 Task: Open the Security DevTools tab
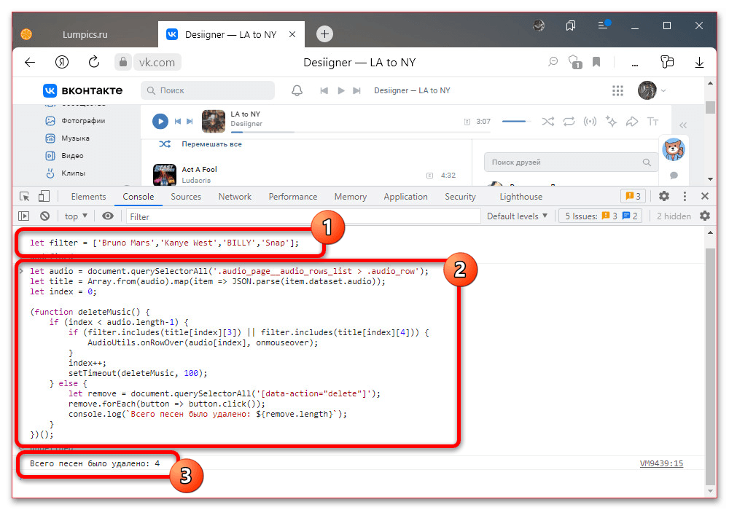pyautogui.click(x=460, y=197)
